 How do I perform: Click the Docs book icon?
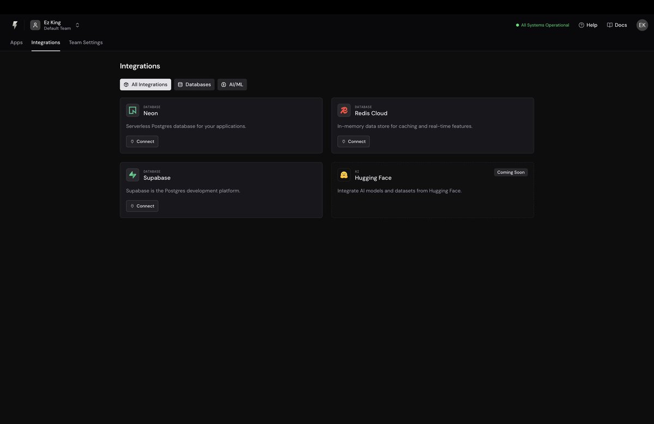coord(610,25)
